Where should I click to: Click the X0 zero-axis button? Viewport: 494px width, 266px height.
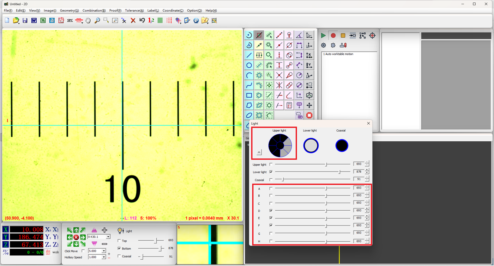tap(48, 230)
